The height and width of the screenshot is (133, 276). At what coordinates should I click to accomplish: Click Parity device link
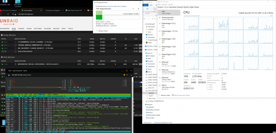[6, 42]
